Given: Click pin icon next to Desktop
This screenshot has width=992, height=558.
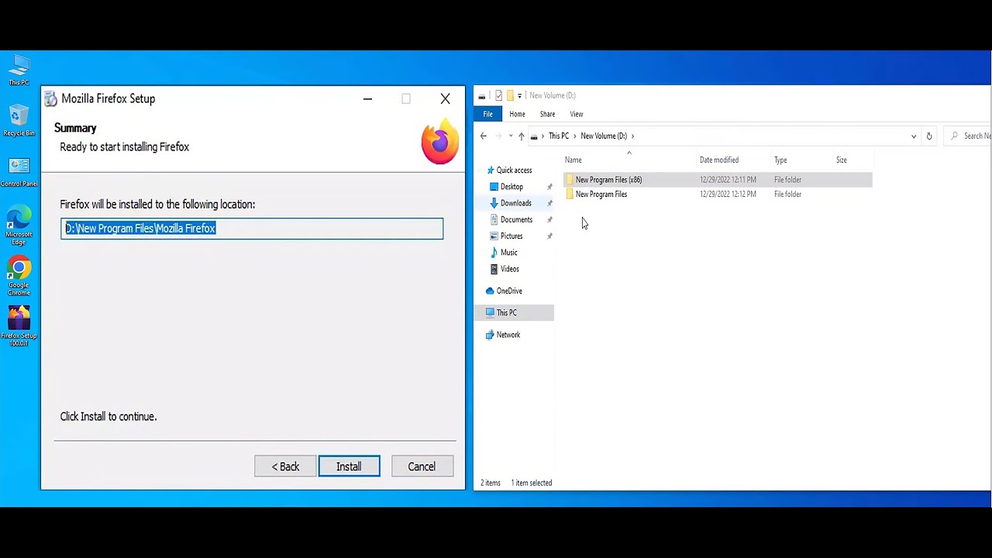Looking at the screenshot, I should click(x=549, y=187).
